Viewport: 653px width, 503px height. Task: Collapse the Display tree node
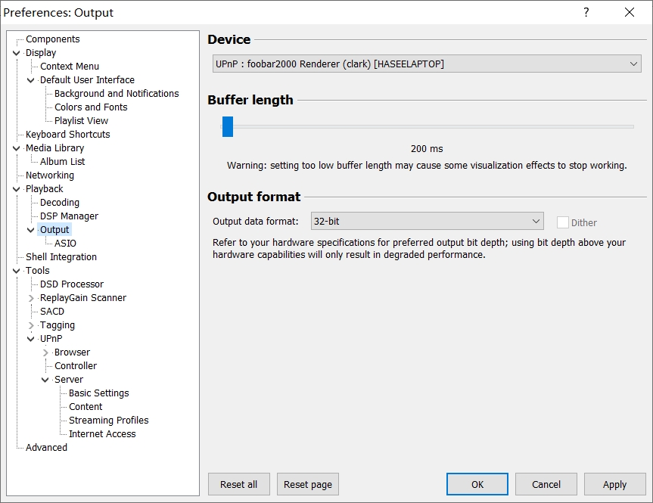[17, 53]
